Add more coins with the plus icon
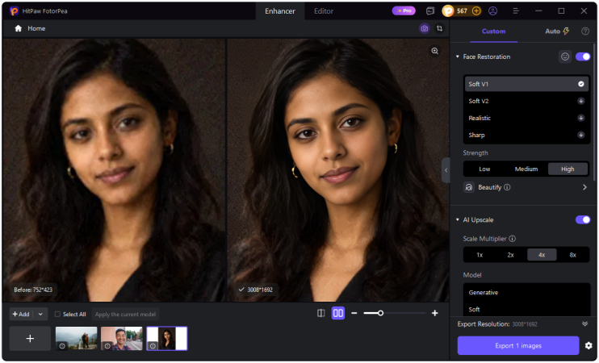 476,11
